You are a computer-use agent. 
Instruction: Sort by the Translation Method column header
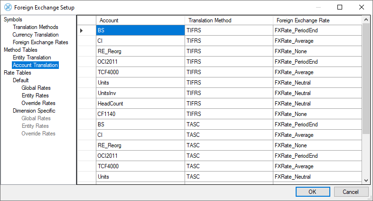click(x=229, y=20)
